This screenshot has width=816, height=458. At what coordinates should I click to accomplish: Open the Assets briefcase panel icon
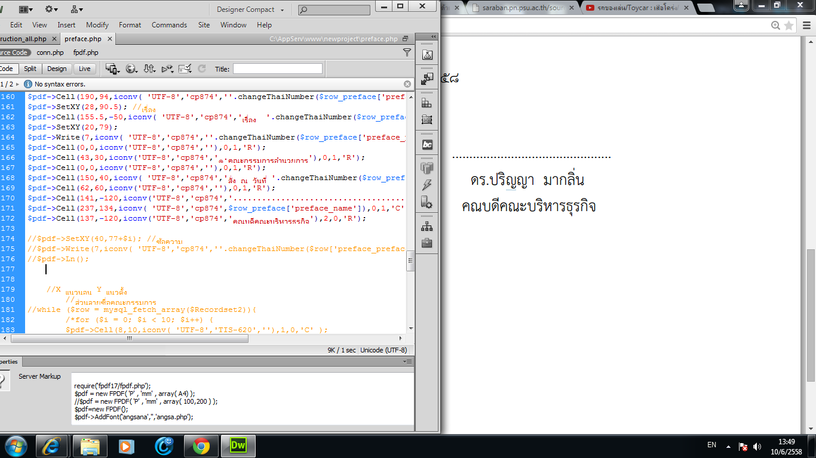coord(427,243)
